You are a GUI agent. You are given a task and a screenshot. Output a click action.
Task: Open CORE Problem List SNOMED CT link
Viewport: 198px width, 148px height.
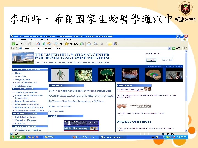pyautogui.click(x=82, y=96)
